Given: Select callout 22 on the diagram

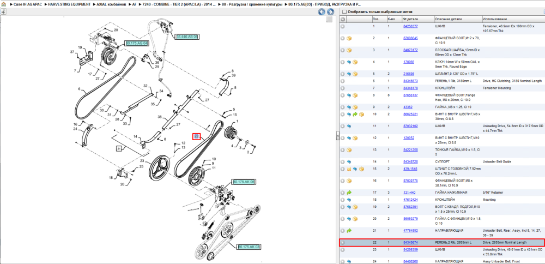Looking at the screenshot, I should click(x=196, y=136).
